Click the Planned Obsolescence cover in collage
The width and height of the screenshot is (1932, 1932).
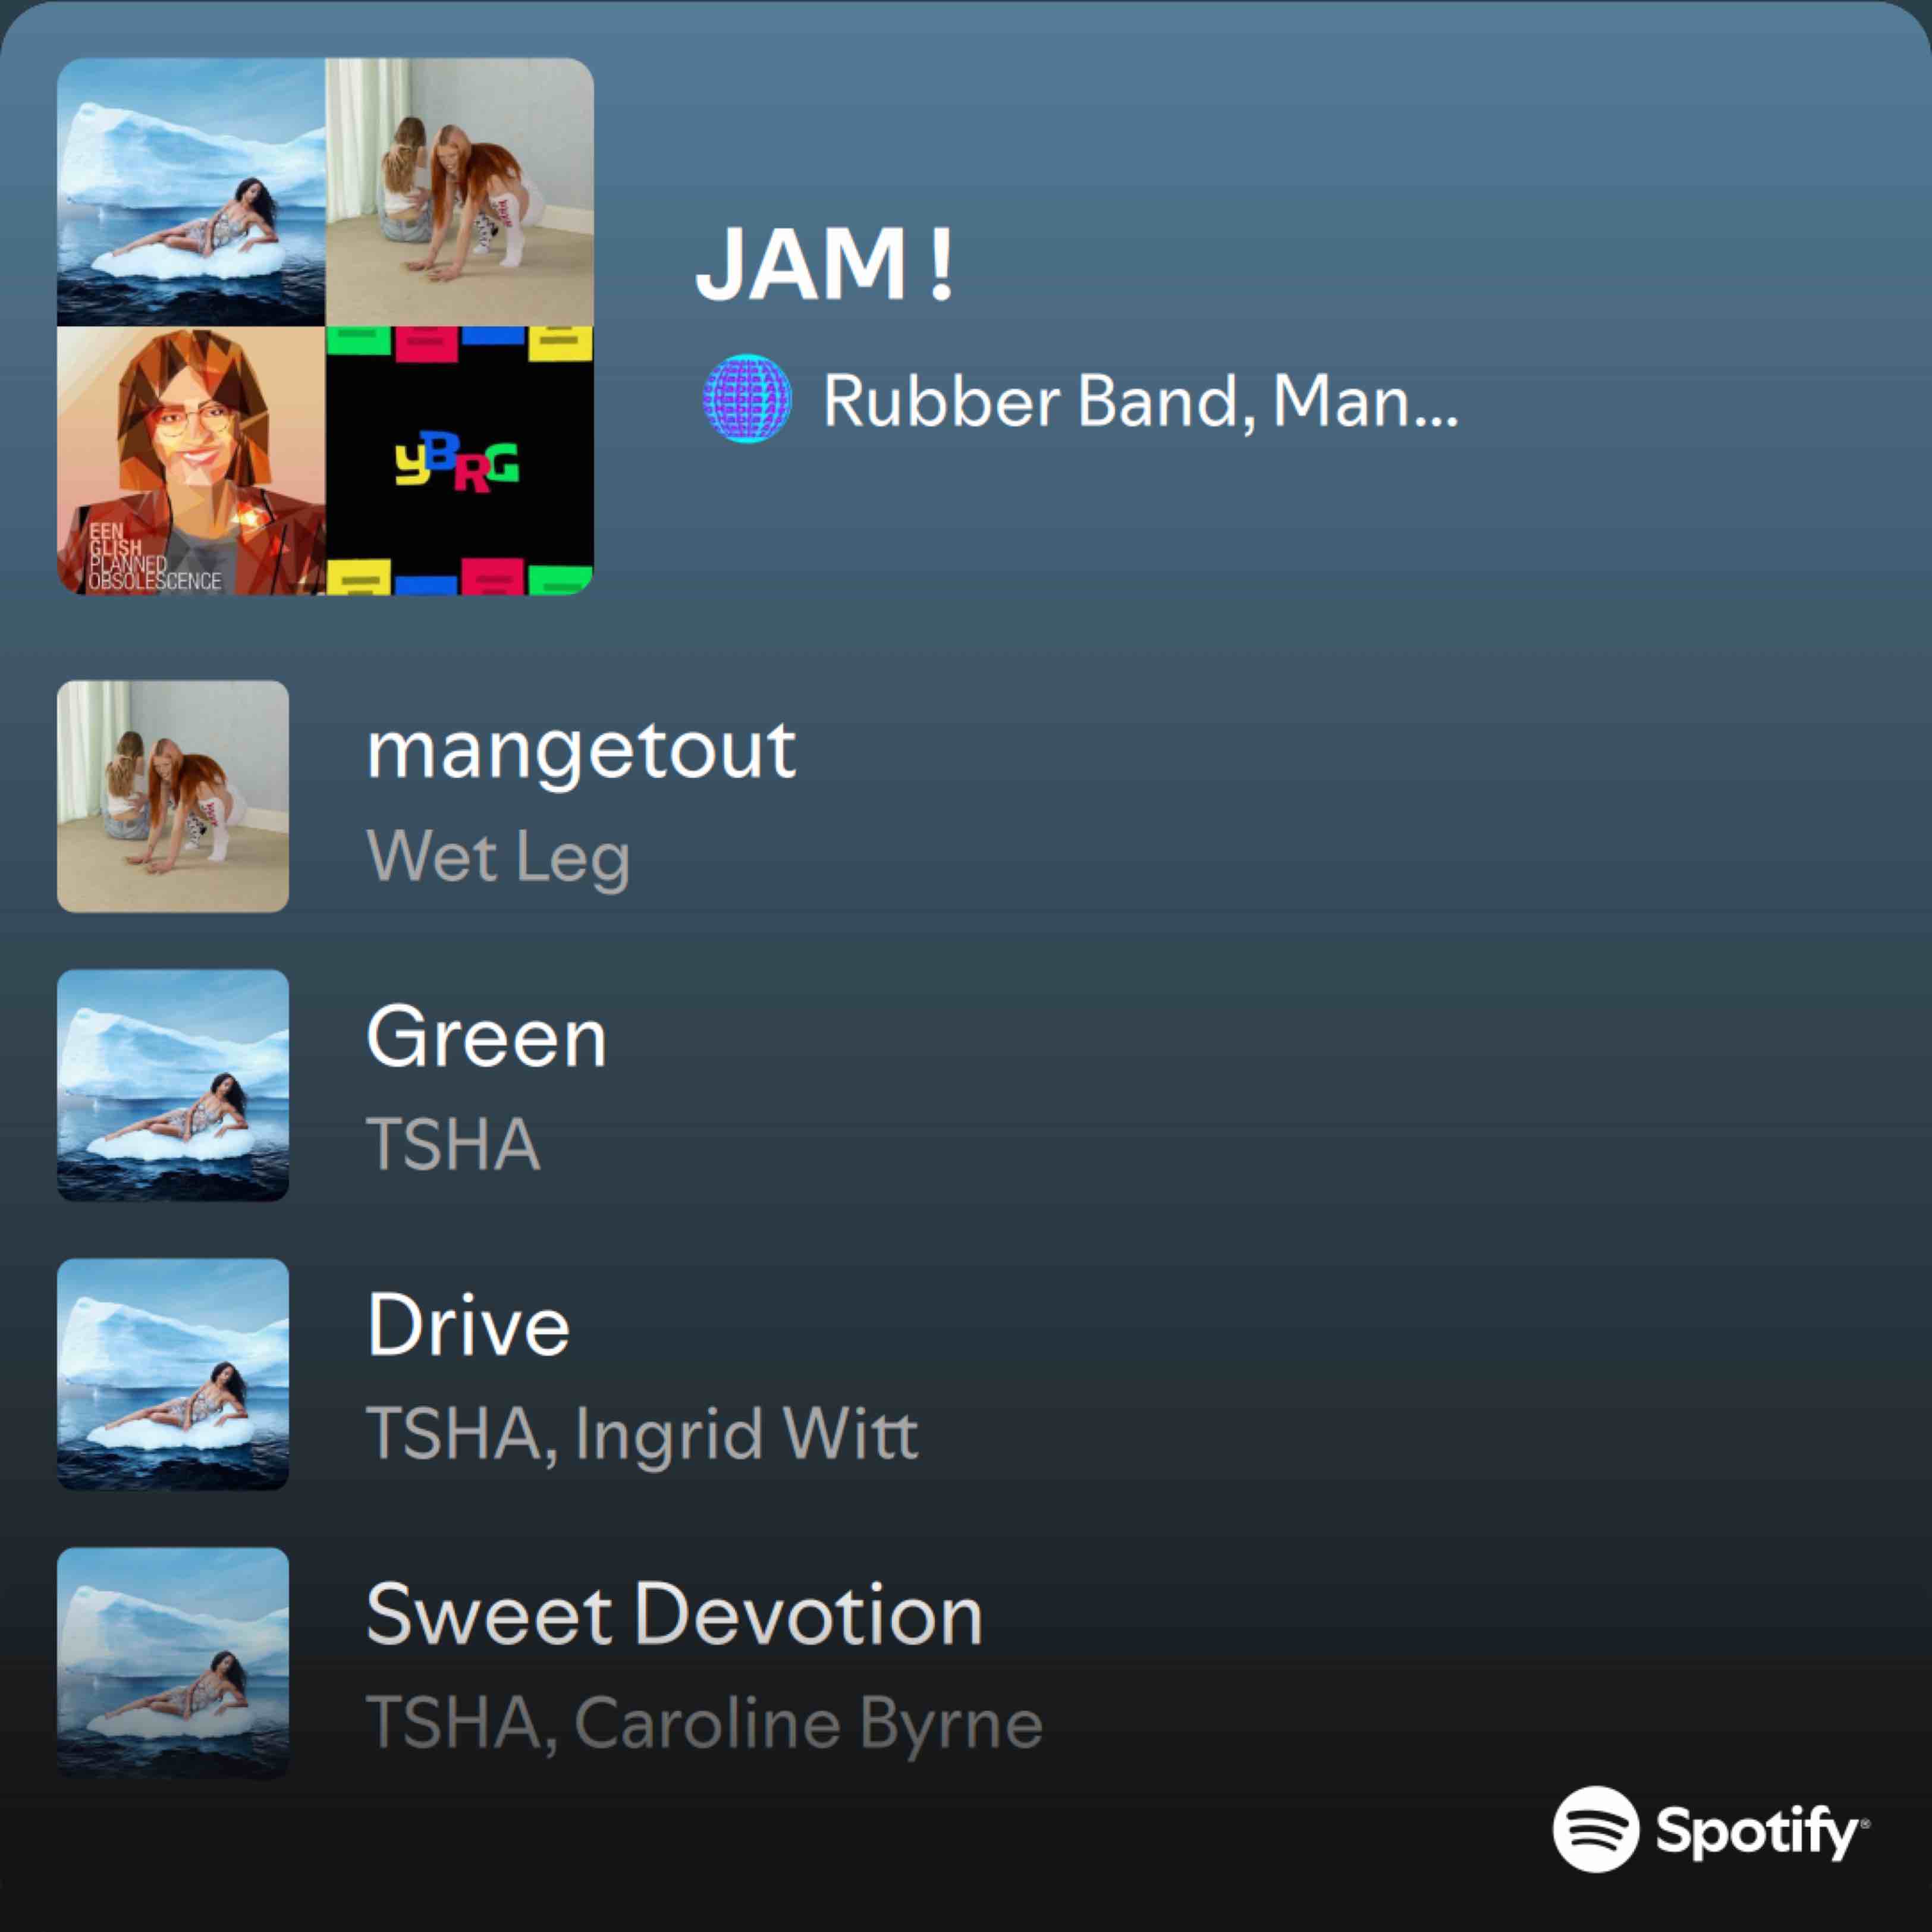[191, 461]
